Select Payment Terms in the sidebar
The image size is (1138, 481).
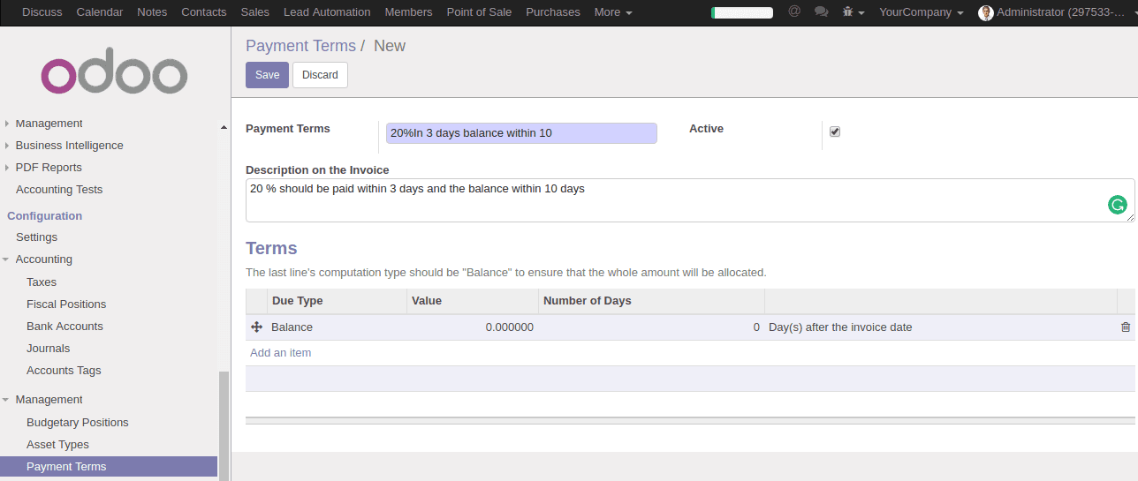point(109,467)
